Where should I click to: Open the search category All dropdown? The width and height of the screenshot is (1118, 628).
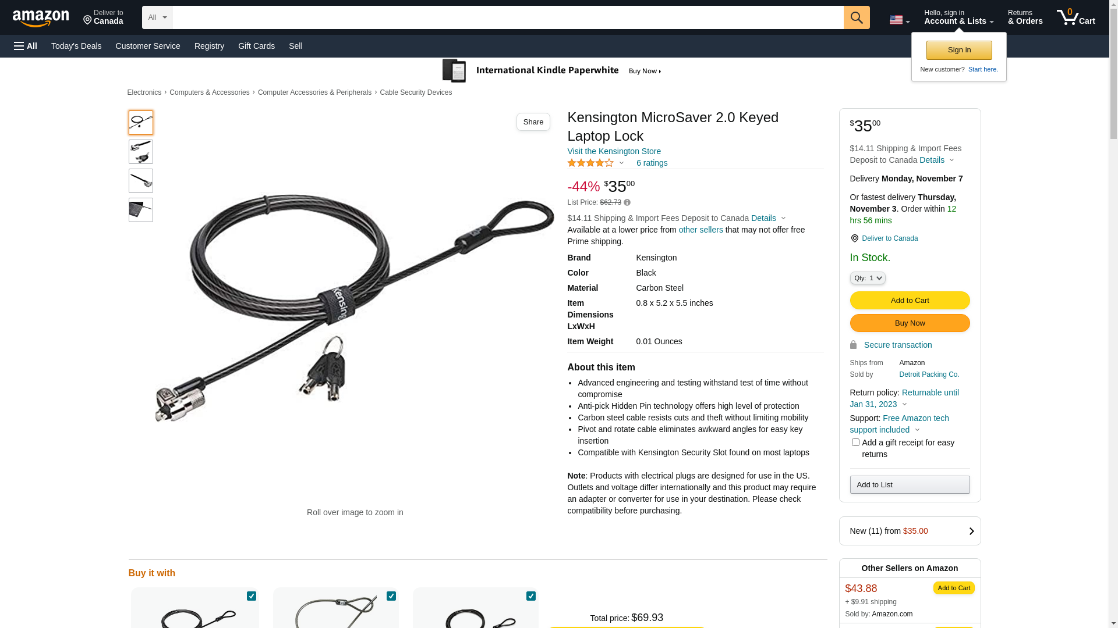click(x=157, y=17)
